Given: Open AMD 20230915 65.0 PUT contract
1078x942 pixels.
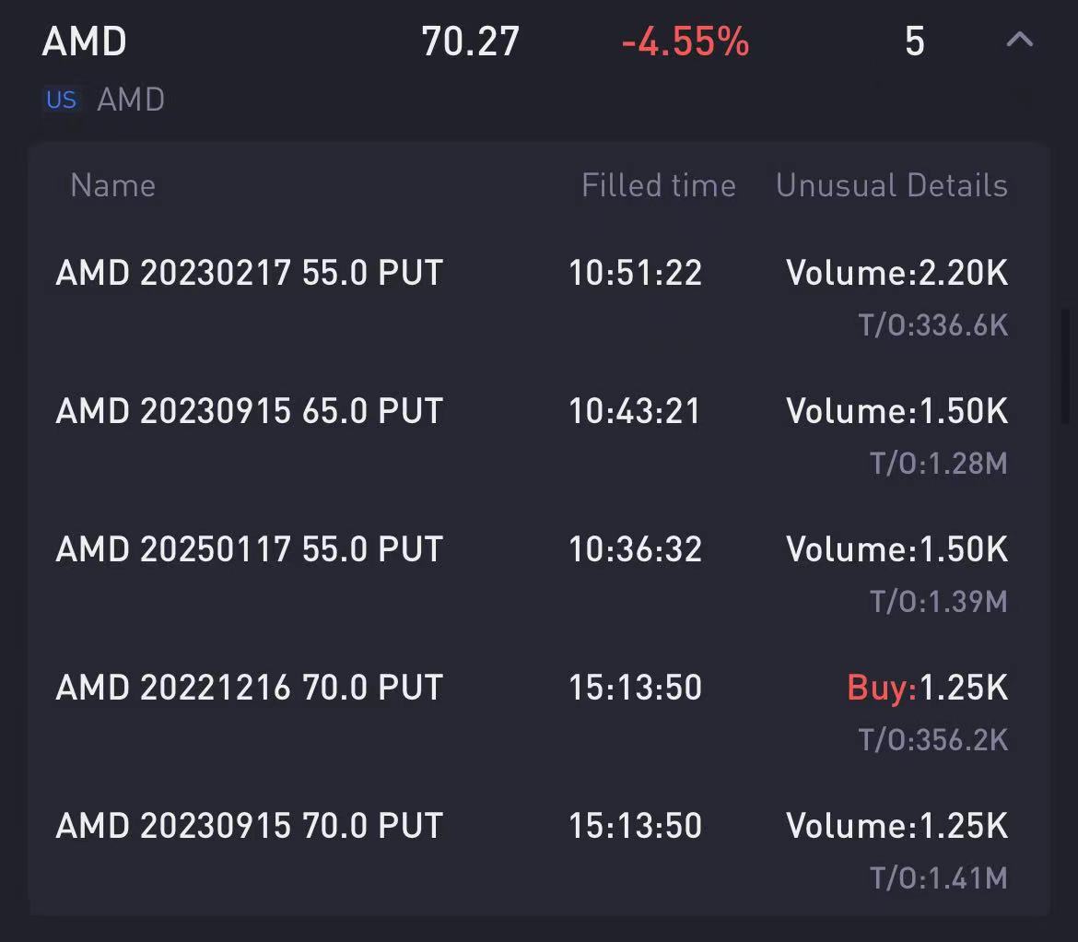Looking at the screenshot, I should point(250,411).
